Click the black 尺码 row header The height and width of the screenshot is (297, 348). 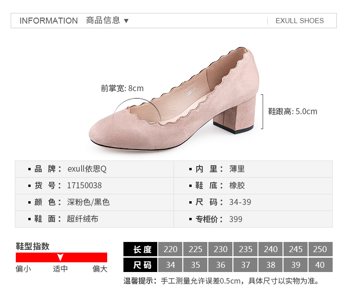pyautogui.click(x=141, y=265)
